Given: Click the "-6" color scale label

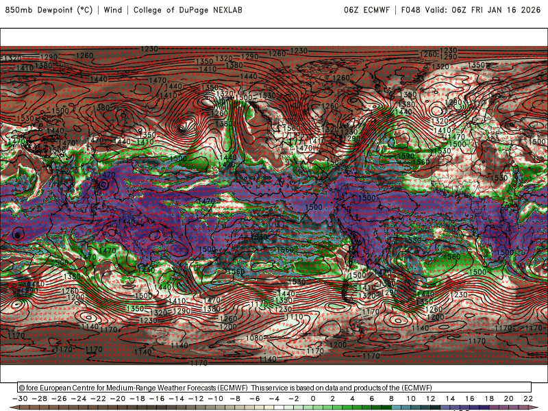Looking at the screenshot, I should pyautogui.click(x=254, y=399).
